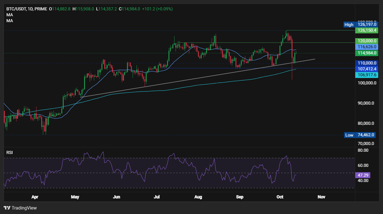Click the upper MA indicator label
Screen dimensions: 383x214
click(10, 15)
